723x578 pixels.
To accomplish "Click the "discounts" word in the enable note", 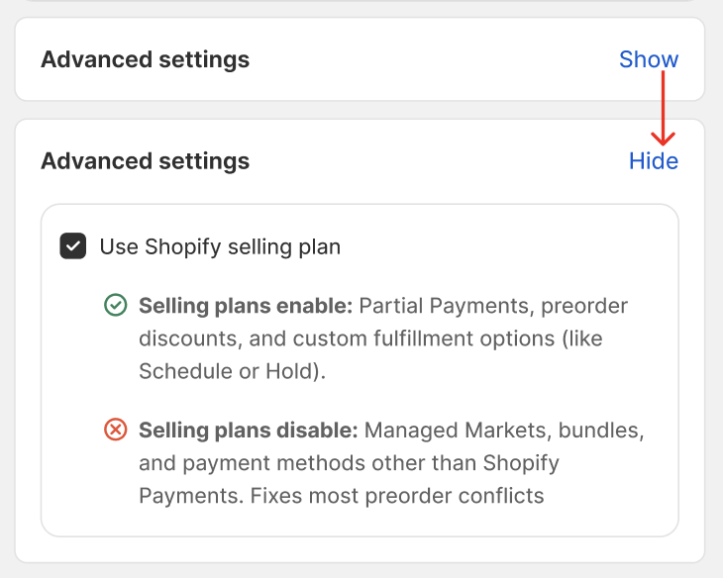I will point(187,338).
